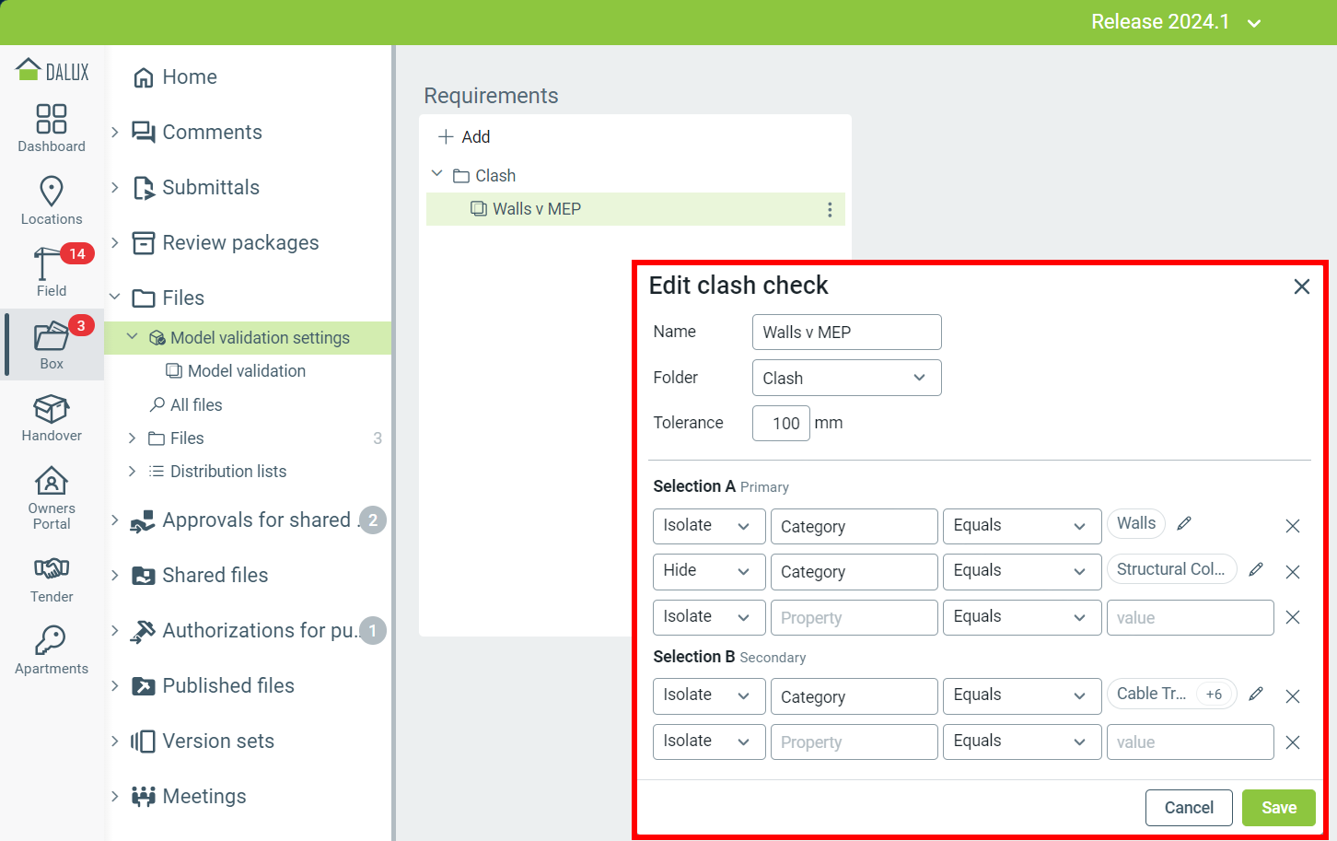Edit the Walls category value pencil icon
This screenshot has width=1337, height=841.
click(1184, 524)
